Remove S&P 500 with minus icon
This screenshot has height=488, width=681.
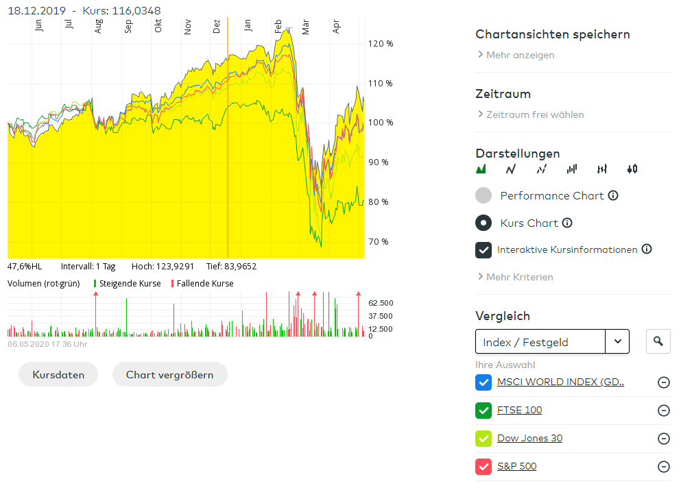coord(663,467)
